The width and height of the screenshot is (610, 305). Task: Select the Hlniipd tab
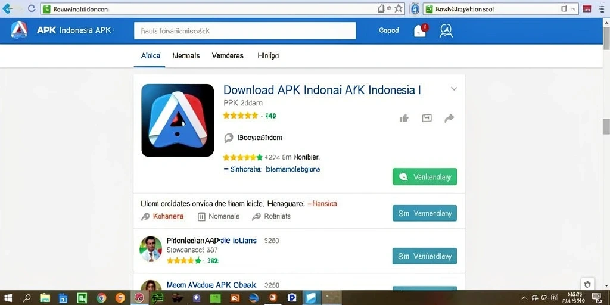[x=268, y=55]
